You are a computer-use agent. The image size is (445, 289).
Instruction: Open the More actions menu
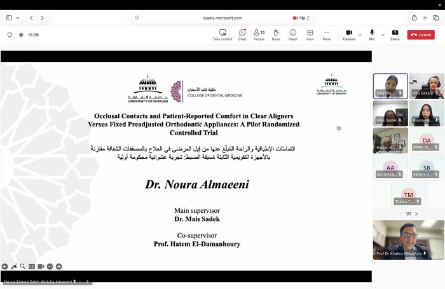(327, 35)
